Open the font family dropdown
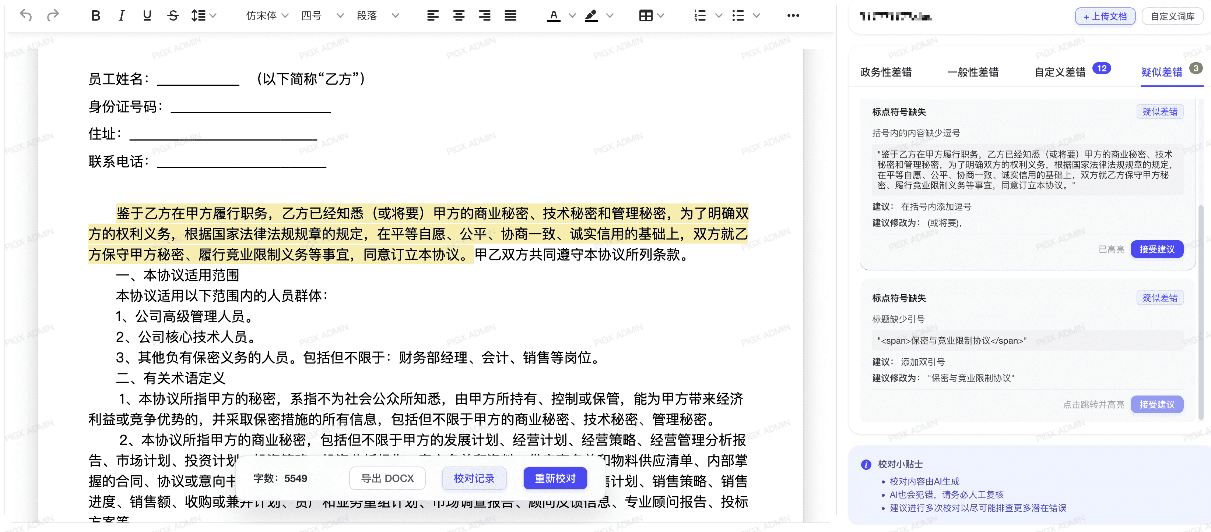 tap(266, 15)
